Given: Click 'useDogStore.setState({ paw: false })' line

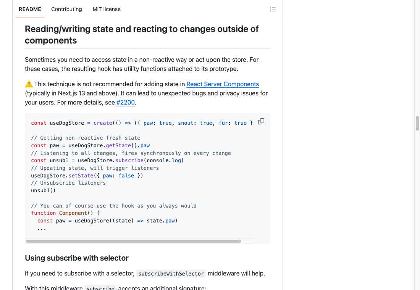Looking at the screenshot, I should pos(87,176).
